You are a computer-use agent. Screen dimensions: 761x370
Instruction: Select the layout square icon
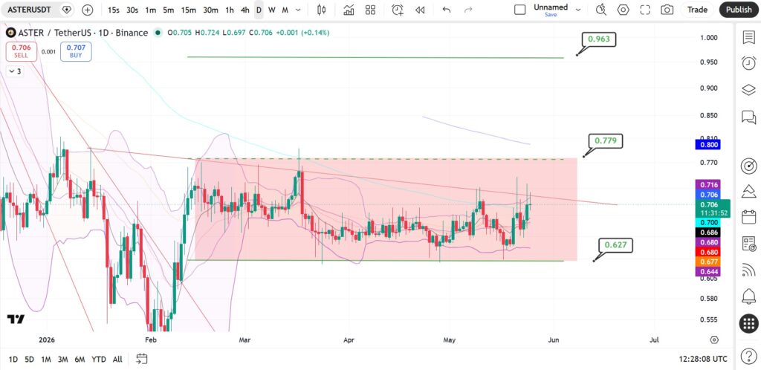(x=519, y=10)
